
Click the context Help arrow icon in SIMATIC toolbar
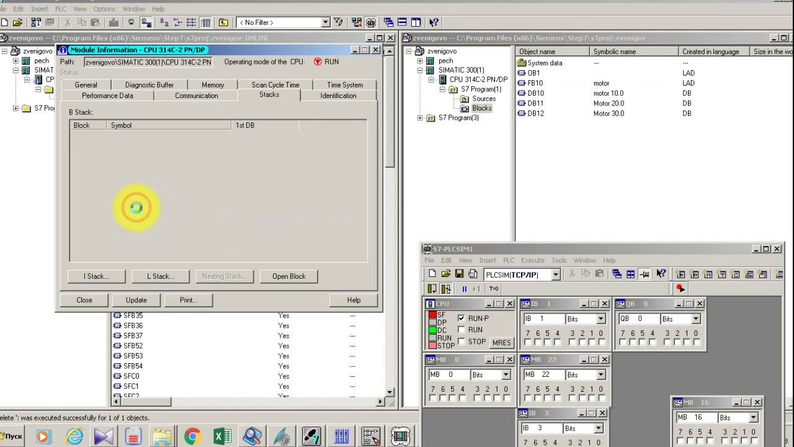(434, 22)
